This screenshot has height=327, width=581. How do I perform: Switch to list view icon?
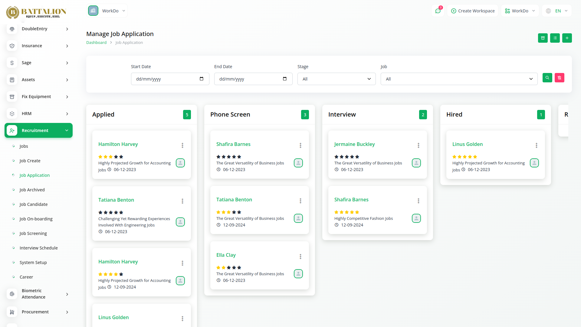555,38
